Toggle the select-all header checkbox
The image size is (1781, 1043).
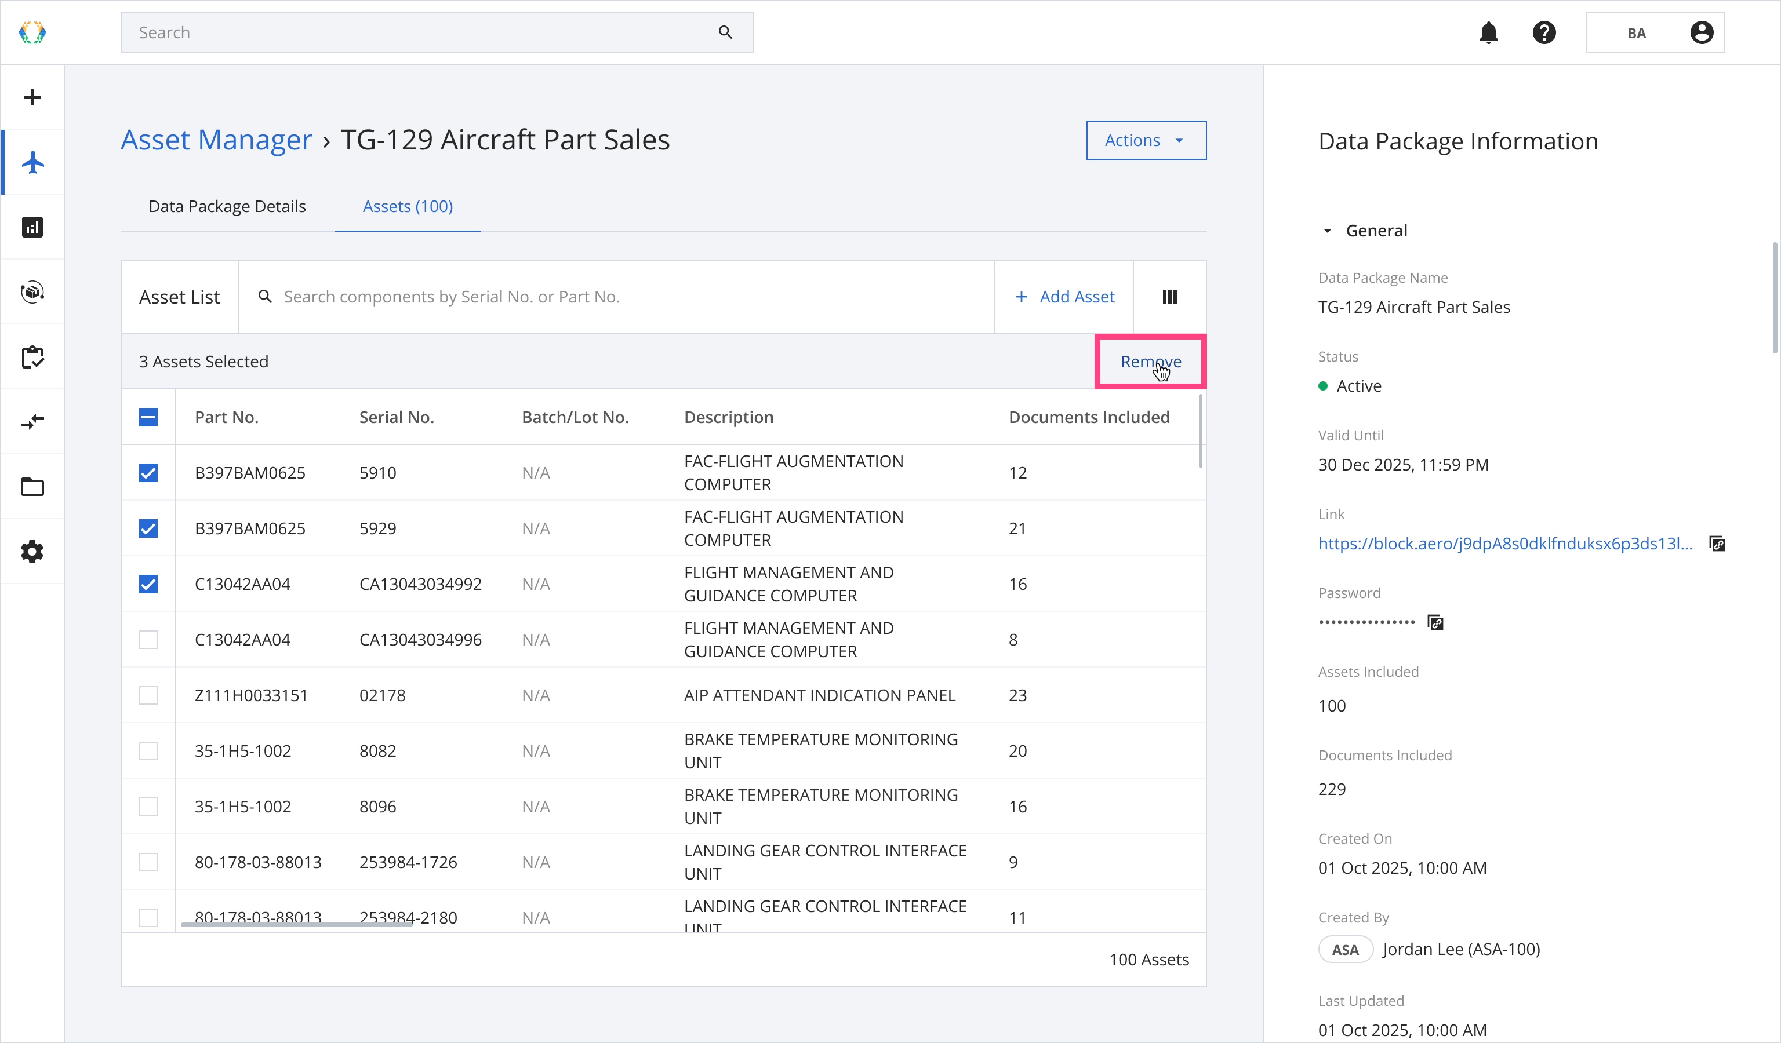coord(148,417)
